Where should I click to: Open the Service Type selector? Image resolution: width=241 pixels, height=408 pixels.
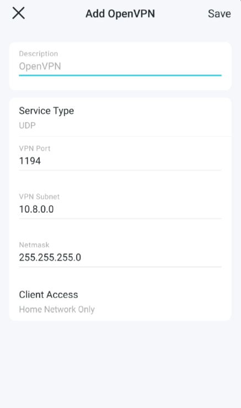(x=120, y=118)
